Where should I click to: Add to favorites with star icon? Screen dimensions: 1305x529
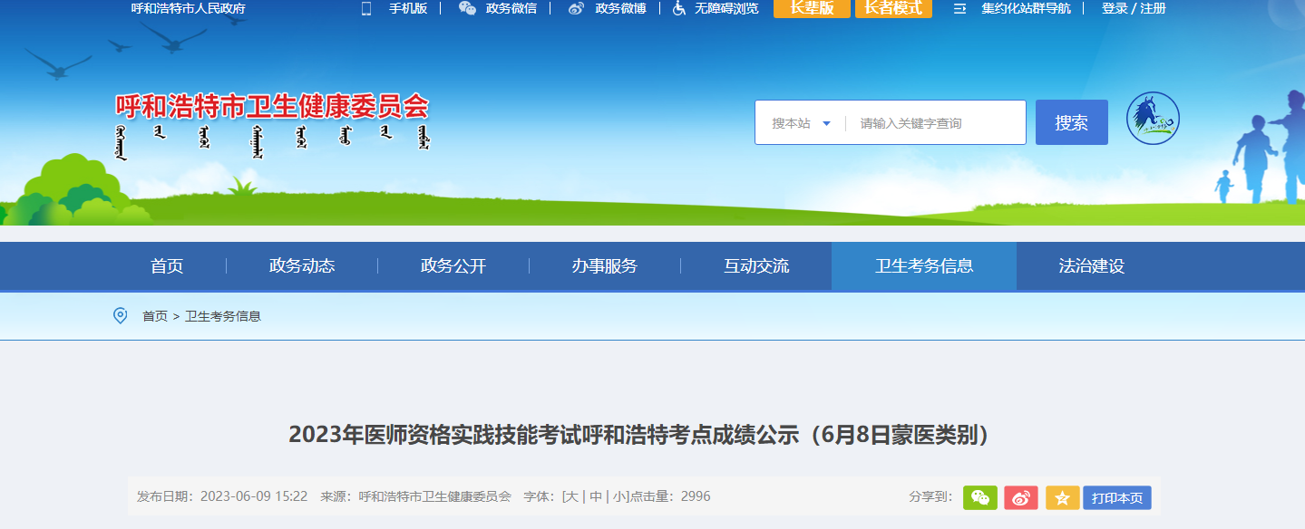tap(1062, 497)
